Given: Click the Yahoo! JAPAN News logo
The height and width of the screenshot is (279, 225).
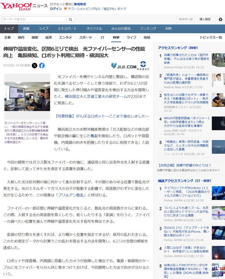Looking at the screenshot, I should (x=24, y=7).
